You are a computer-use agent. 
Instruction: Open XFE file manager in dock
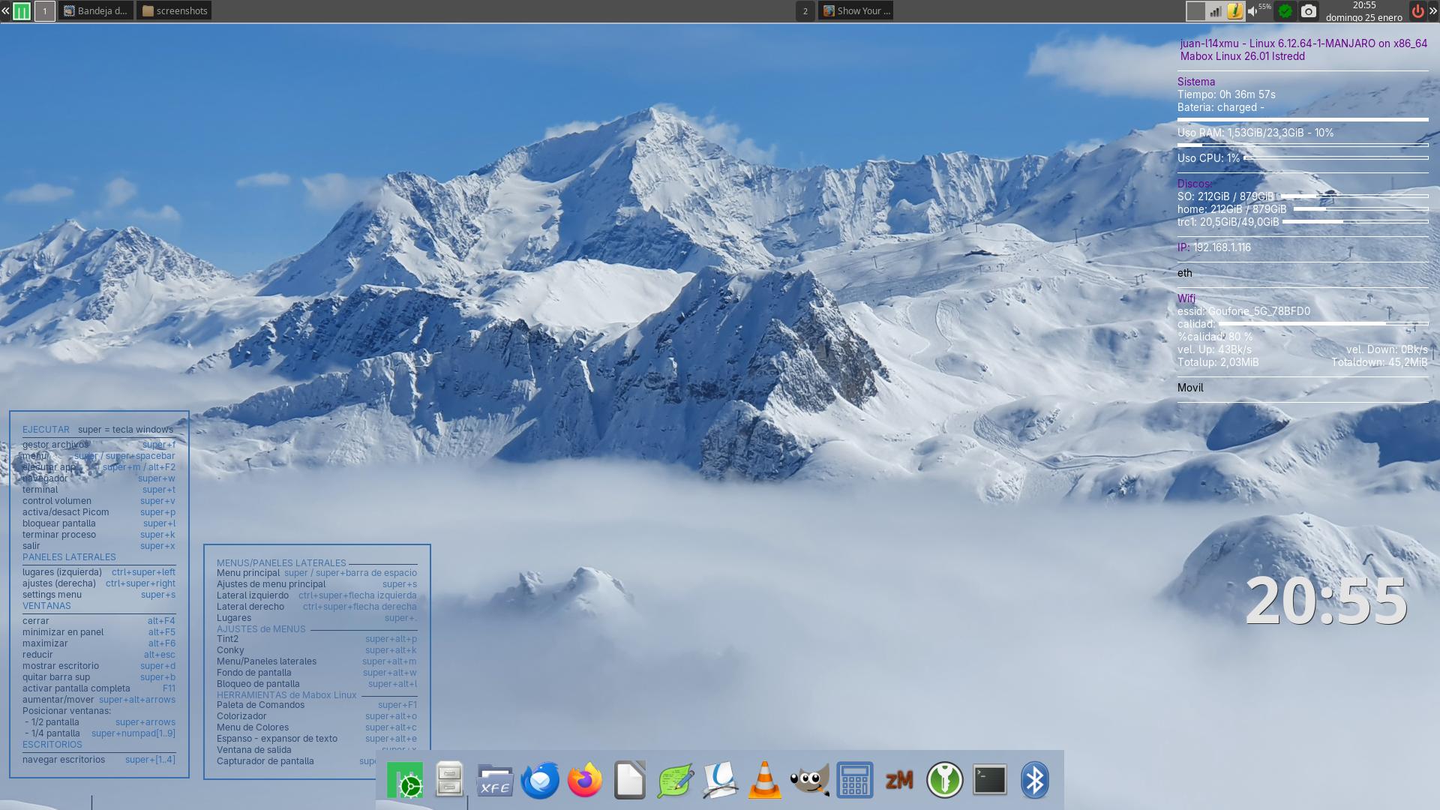[495, 781]
